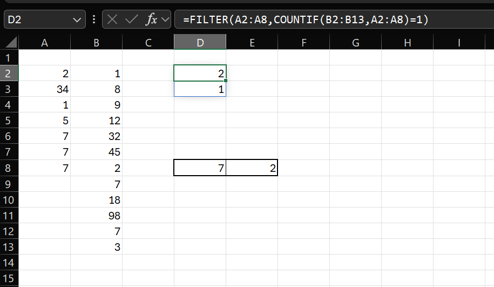Select row 15 header
The image size is (494, 287).
[x=9, y=278]
